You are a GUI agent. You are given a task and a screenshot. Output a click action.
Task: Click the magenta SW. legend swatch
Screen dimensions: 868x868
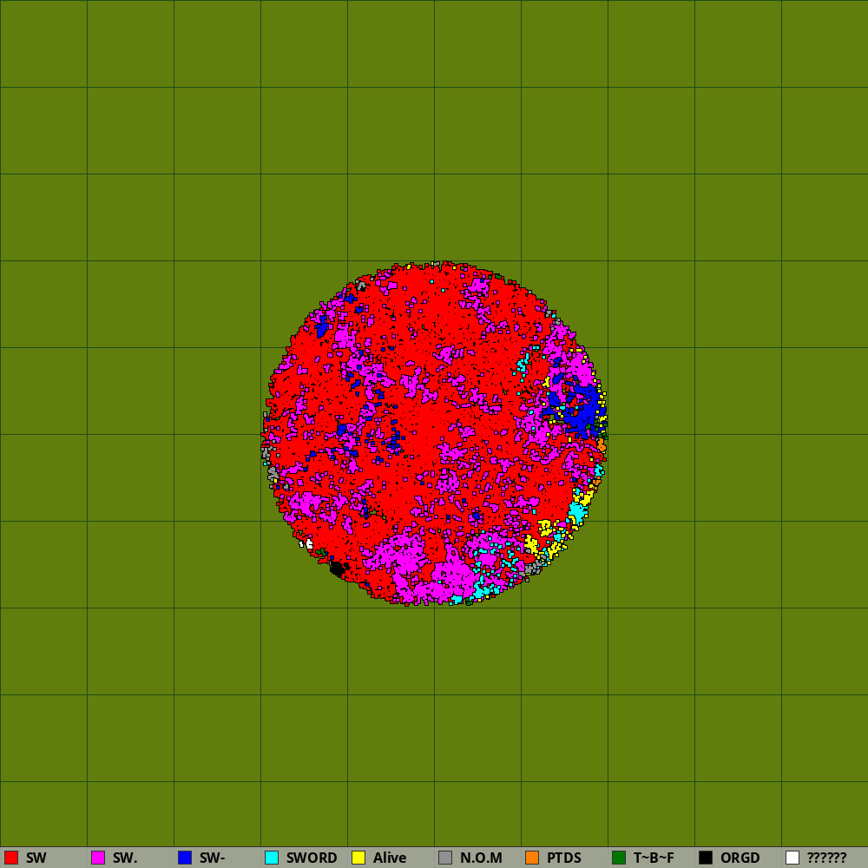pyautogui.click(x=98, y=858)
